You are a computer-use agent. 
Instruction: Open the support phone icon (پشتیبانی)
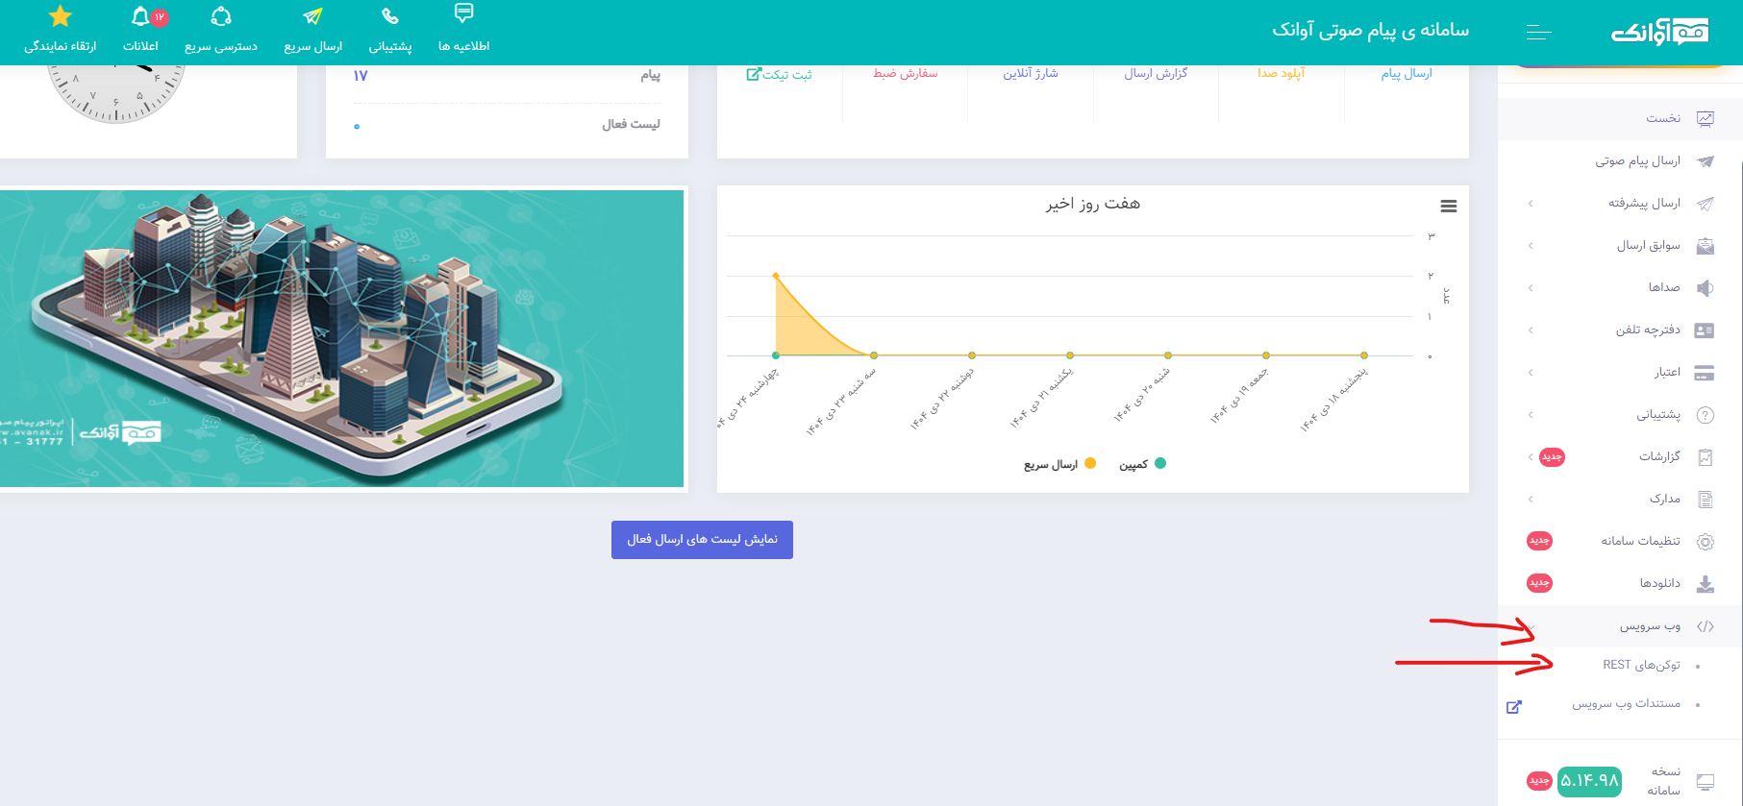[389, 17]
